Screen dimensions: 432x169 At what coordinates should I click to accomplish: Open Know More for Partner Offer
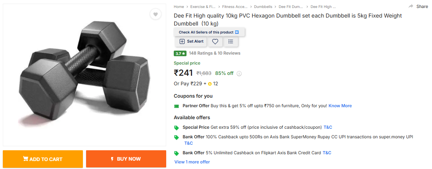[340, 106]
